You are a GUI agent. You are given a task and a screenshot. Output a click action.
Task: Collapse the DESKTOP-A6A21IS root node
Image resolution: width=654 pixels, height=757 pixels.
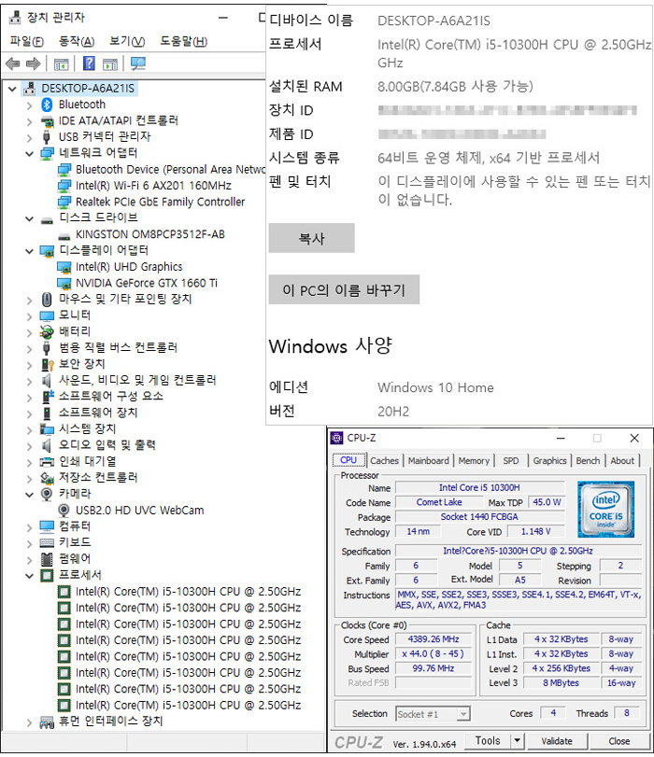12,89
